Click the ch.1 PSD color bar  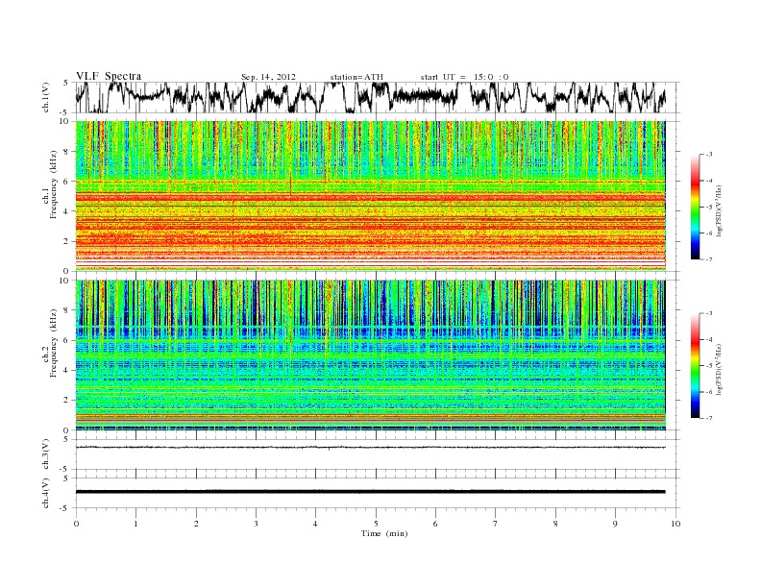695,208
